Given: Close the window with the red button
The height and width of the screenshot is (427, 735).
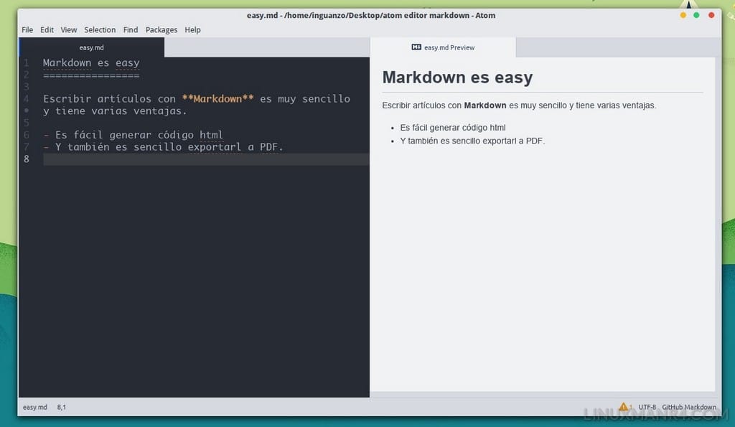Looking at the screenshot, I should tap(711, 15).
